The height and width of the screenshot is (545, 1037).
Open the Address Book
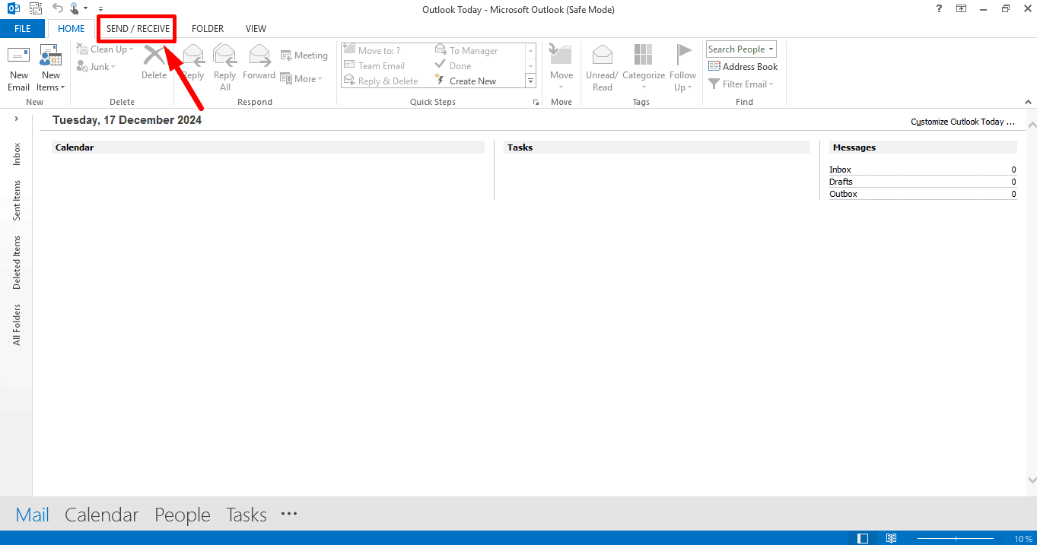pos(743,67)
